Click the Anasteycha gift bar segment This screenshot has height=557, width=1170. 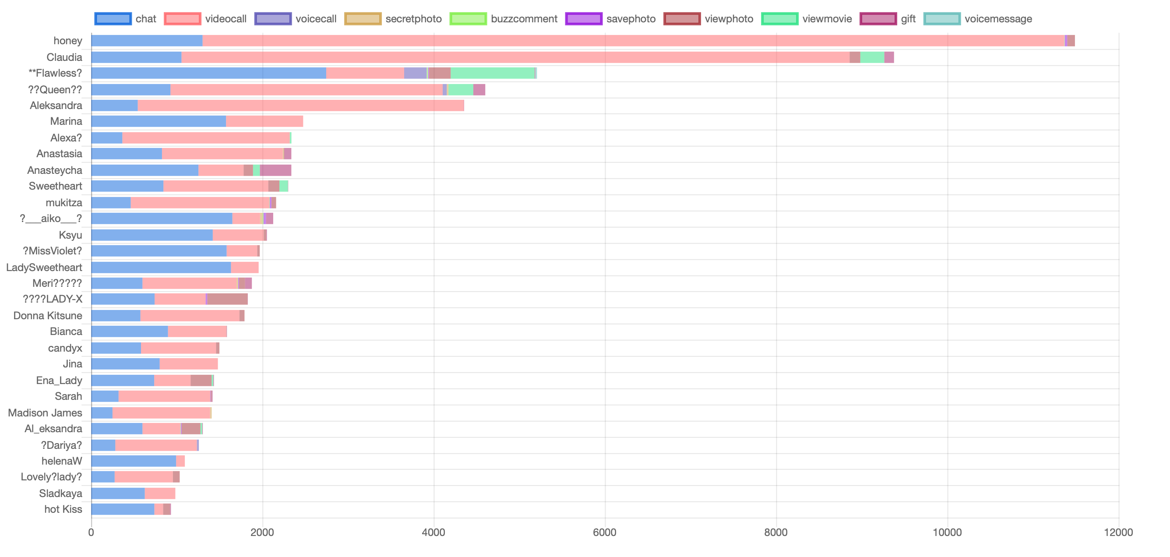pyautogui.click(x=276, y=170)
